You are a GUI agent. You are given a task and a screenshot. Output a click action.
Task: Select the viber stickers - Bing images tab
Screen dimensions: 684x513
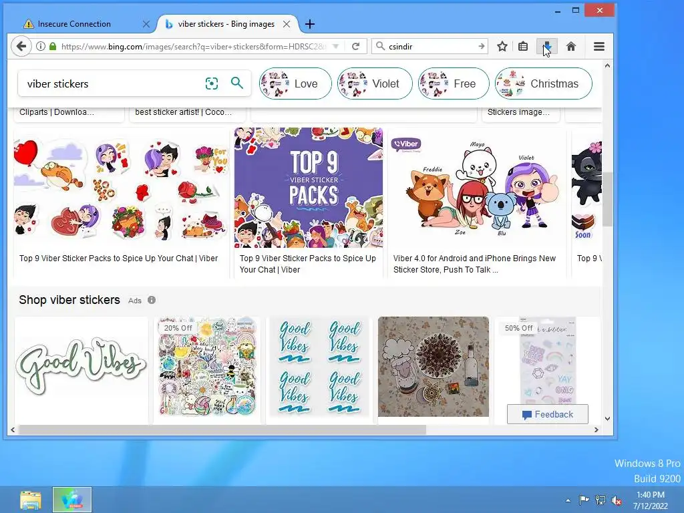pyautogui.click(x=226, y=24)
